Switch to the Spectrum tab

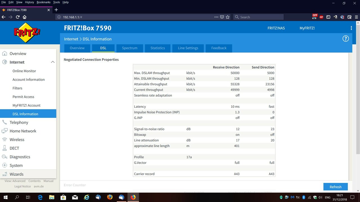point(130,48)
